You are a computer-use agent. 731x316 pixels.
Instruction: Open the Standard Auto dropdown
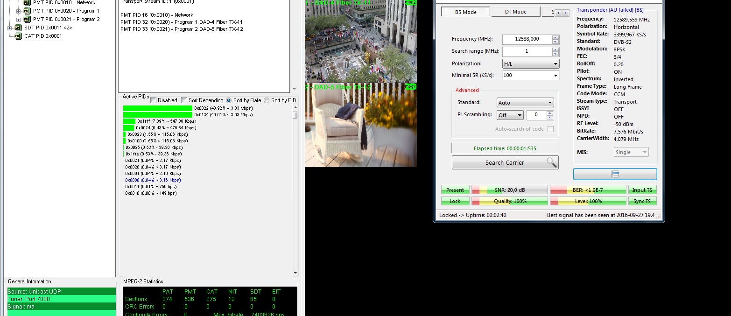click(x=525, y=103)
